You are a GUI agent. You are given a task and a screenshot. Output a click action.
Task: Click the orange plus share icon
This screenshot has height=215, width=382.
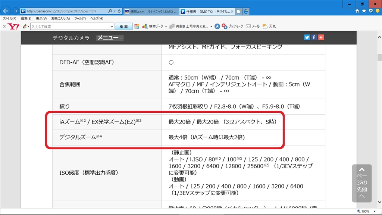coord(321,37)
